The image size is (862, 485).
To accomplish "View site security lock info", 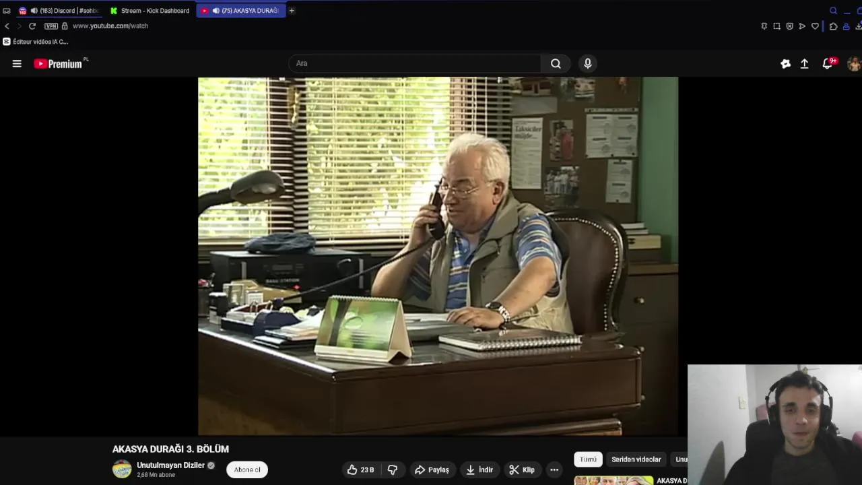I will (x=65, y=26).
